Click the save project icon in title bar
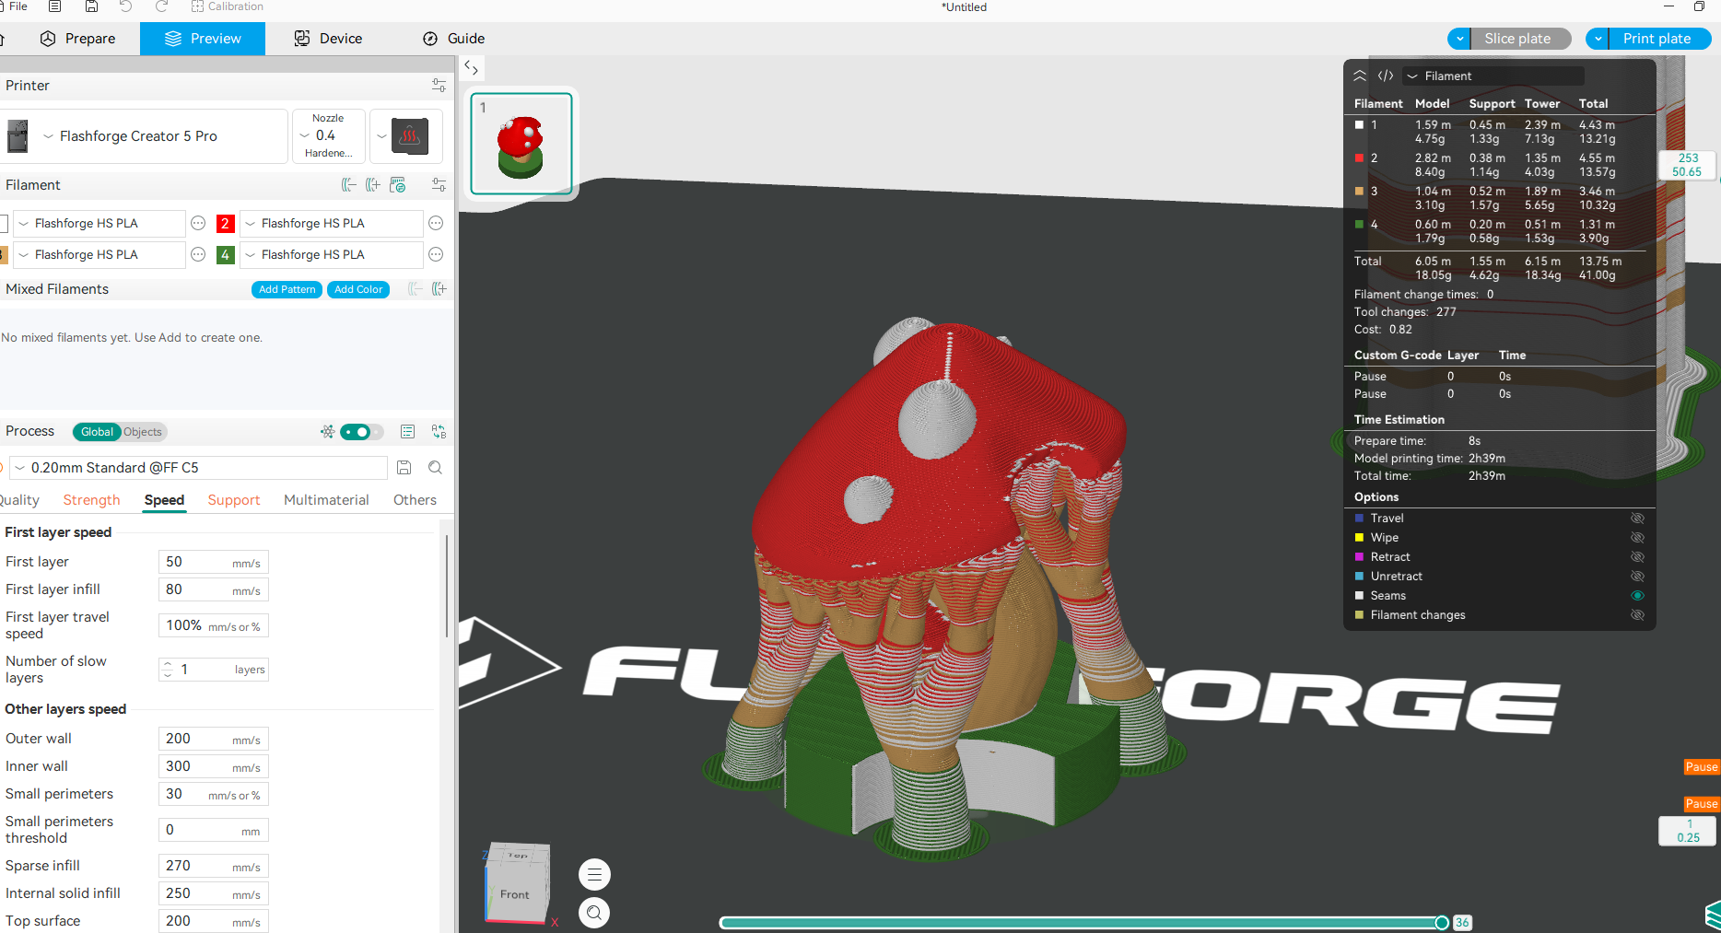The height and width of the screenshot is (933, 1721). 91,6
